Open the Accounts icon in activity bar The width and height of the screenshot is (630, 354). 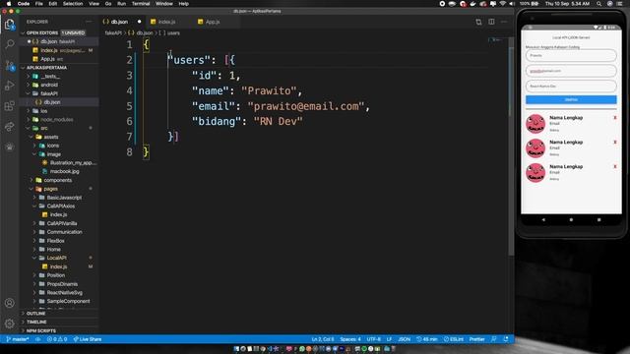[10, 303]
